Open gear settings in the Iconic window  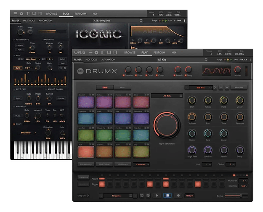[21, 13]
